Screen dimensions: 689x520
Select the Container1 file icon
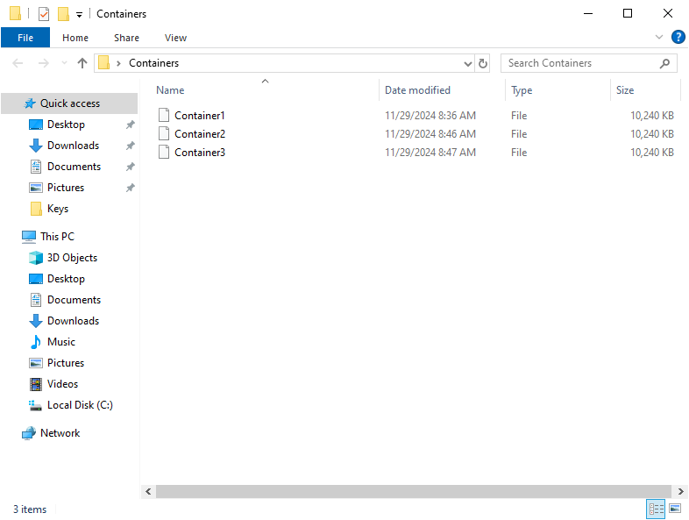pyautogui.click(x=164, y=115)
